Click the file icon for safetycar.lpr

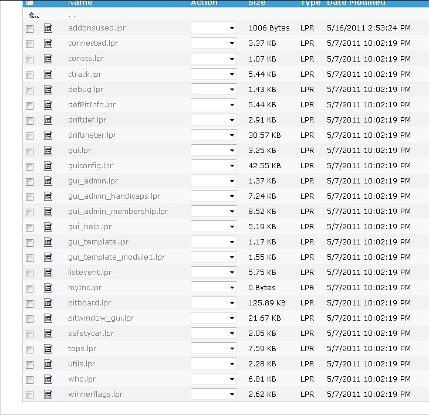pyautogui.click(x=48, y=334)
